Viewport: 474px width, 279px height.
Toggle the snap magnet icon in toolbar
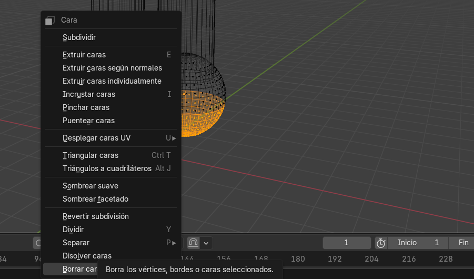(193, 243)
